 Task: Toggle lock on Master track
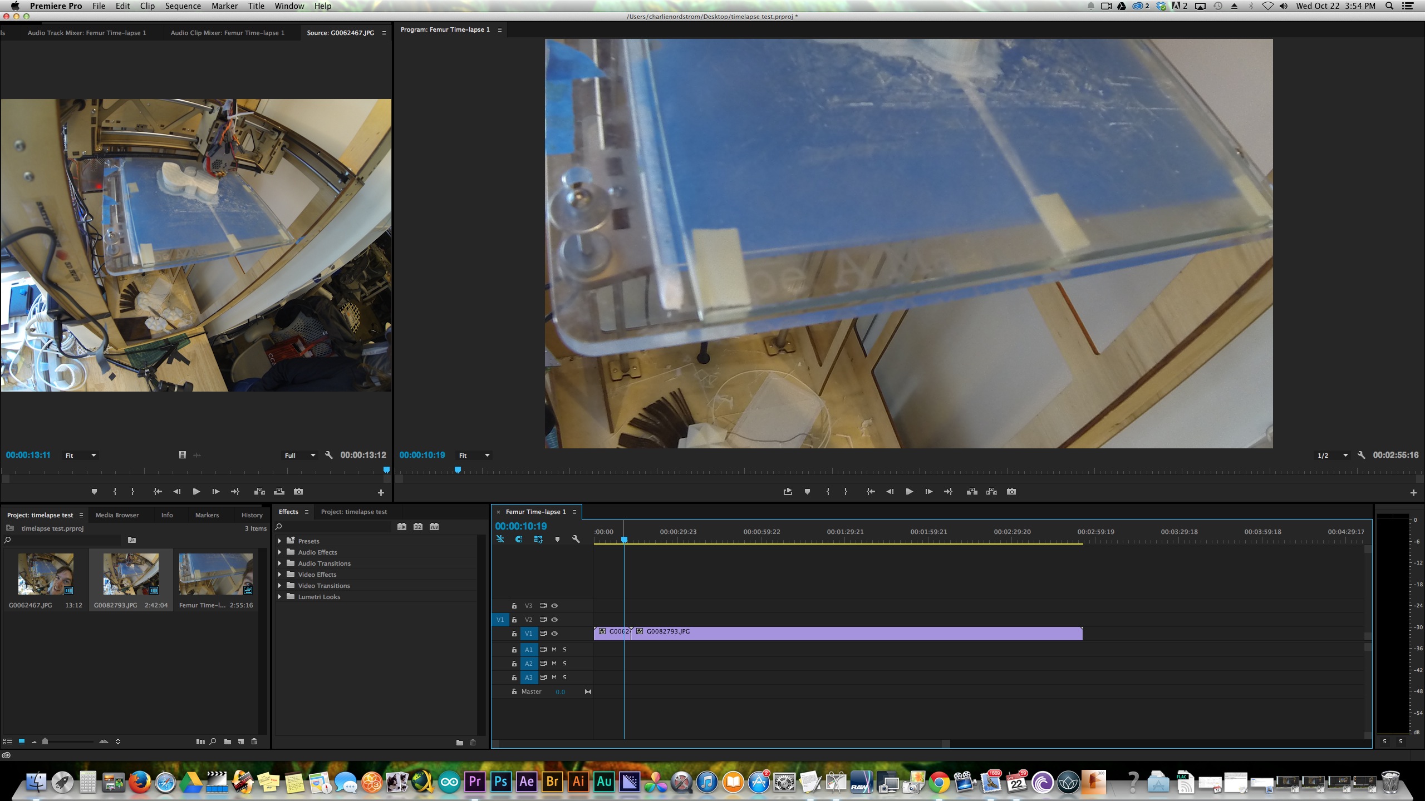coord(514,692)
